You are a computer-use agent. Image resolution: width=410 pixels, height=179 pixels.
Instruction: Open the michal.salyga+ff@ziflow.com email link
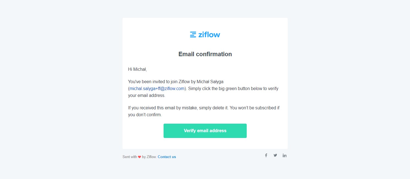tap(157, 89)
